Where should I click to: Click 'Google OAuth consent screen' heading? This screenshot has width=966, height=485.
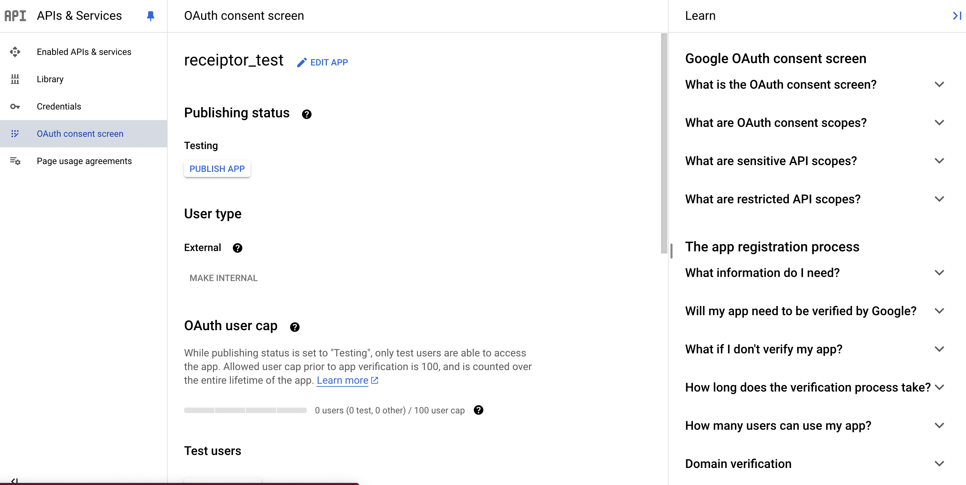pos(775,59)
